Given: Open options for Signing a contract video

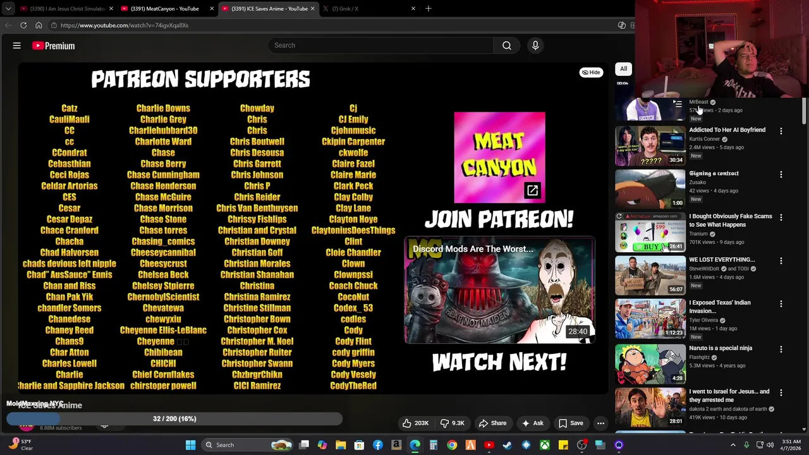Looking at the screenshot, I should coord(781,174).
